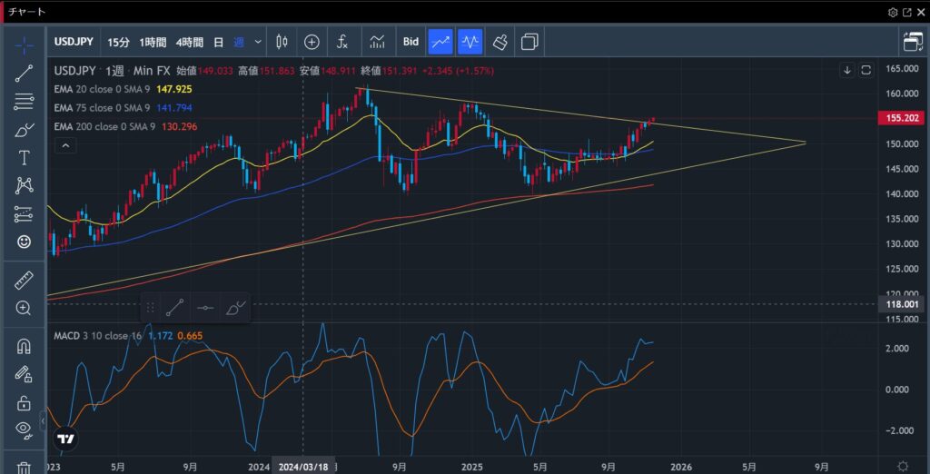The width and height of the screenshot is (930, 474).
Task: Toggle magnet mode in left toolbar
Action: tap(24, 346)
